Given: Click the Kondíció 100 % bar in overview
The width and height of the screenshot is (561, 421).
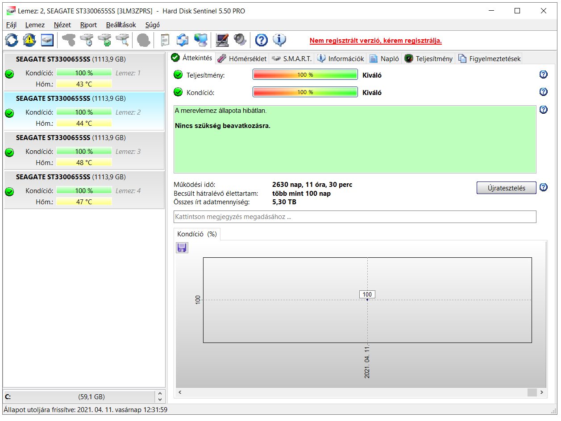Looking at the screenshot, I should click(x=305, y=92).
